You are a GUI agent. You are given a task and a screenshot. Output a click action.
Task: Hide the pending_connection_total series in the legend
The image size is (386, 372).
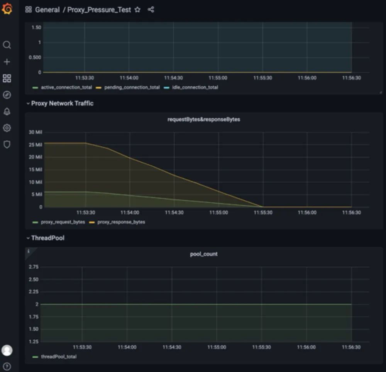click(131, 87)
